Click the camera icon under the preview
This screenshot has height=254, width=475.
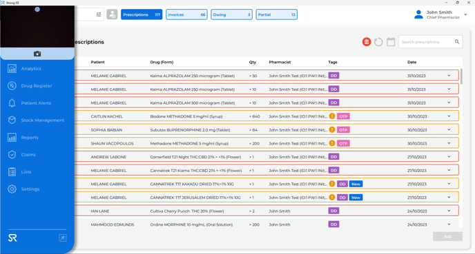pos(37,54)
